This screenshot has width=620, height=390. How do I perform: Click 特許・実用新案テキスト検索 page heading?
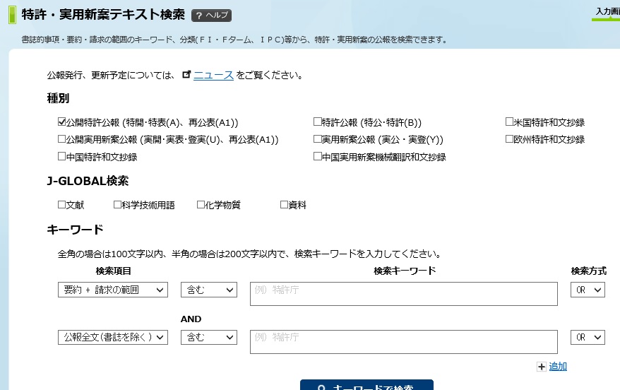click(x=103, y=15)
